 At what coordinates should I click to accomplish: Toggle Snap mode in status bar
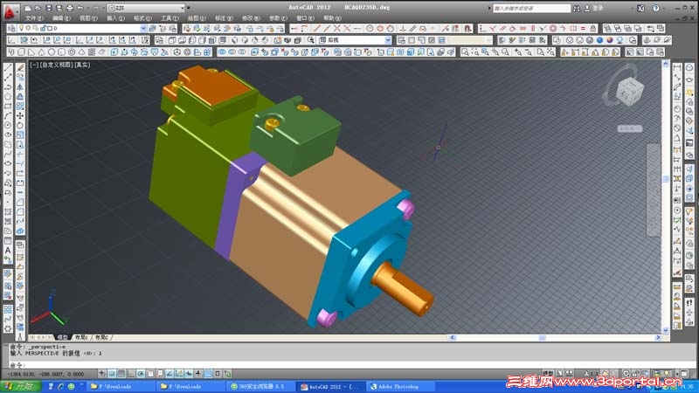[x=112, y=374]
